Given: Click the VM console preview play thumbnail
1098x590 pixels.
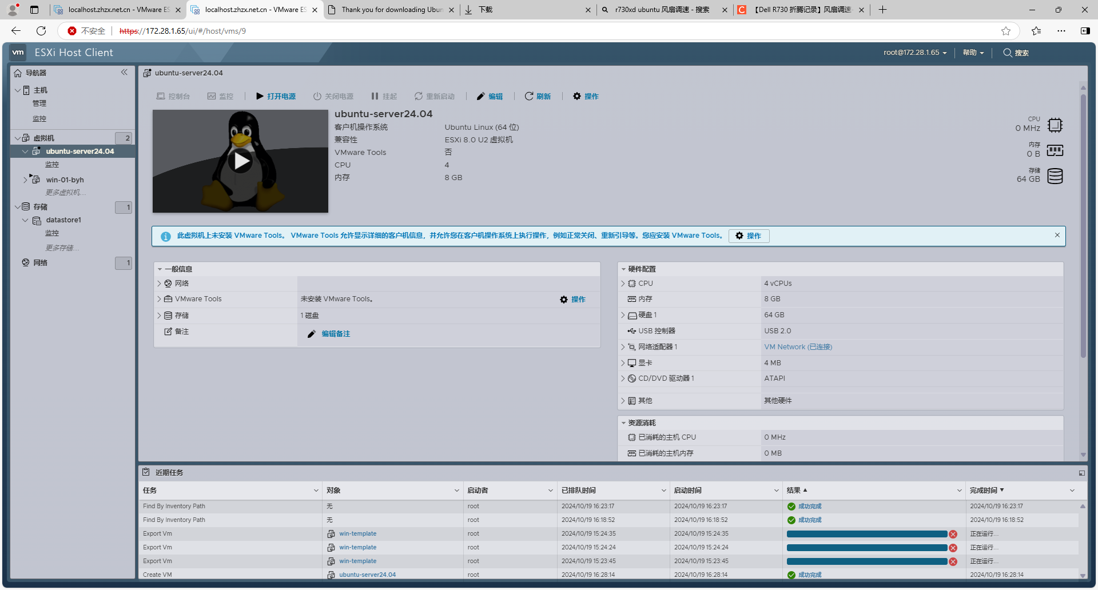Looking at the screenshot, I should click(240, 161).
